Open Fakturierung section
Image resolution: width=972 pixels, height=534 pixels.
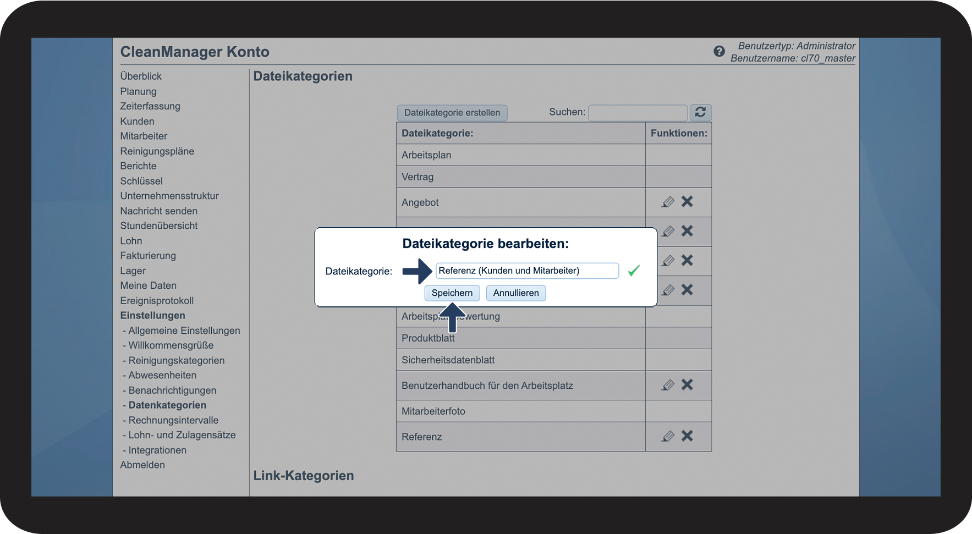pos(148,256)
